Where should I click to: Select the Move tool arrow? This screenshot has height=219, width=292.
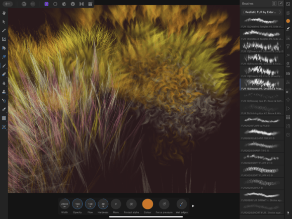(4, 22)
